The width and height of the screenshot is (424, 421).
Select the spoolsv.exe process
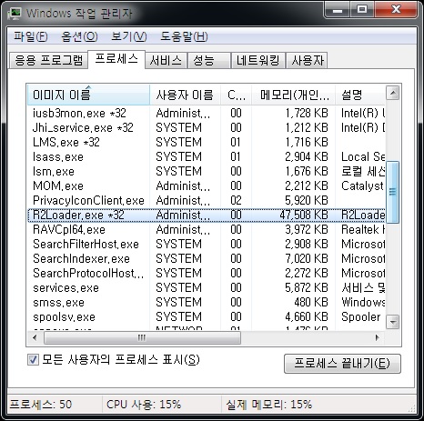point(207,317)
